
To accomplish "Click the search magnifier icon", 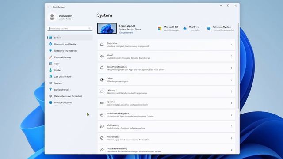I will coord(89,28).
